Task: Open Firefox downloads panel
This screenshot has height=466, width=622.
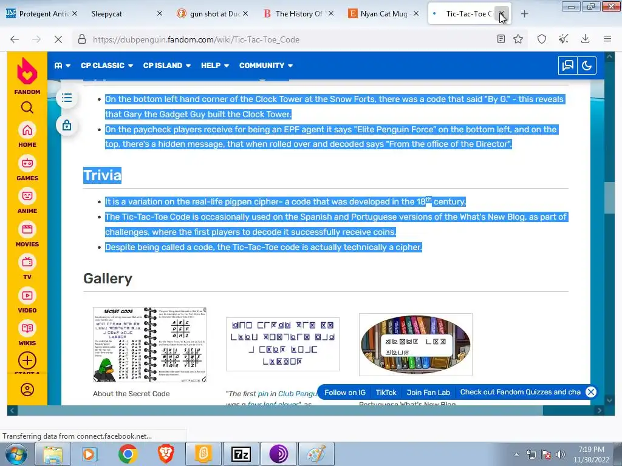Action: [x=585, y=39]
